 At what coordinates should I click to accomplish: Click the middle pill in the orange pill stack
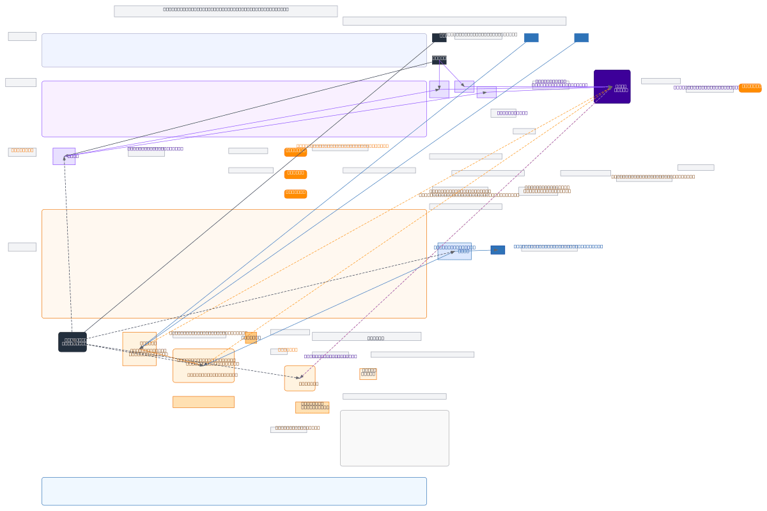coord(295,175)
